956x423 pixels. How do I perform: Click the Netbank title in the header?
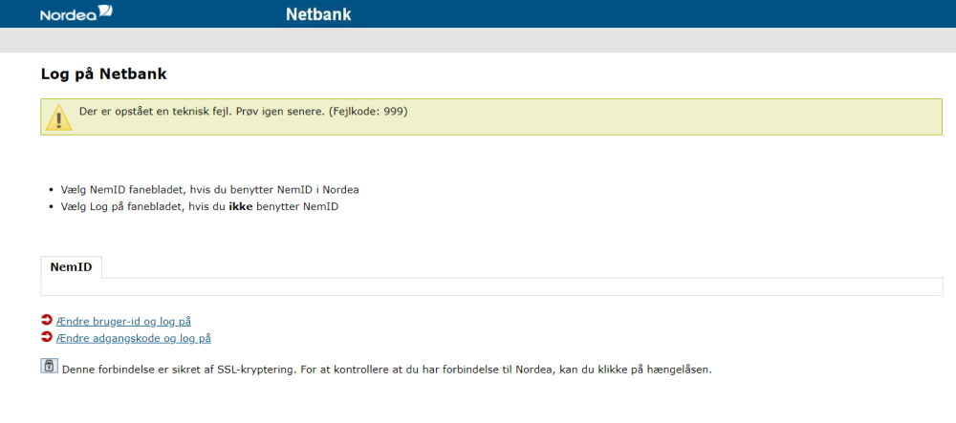tap(318, 14)
